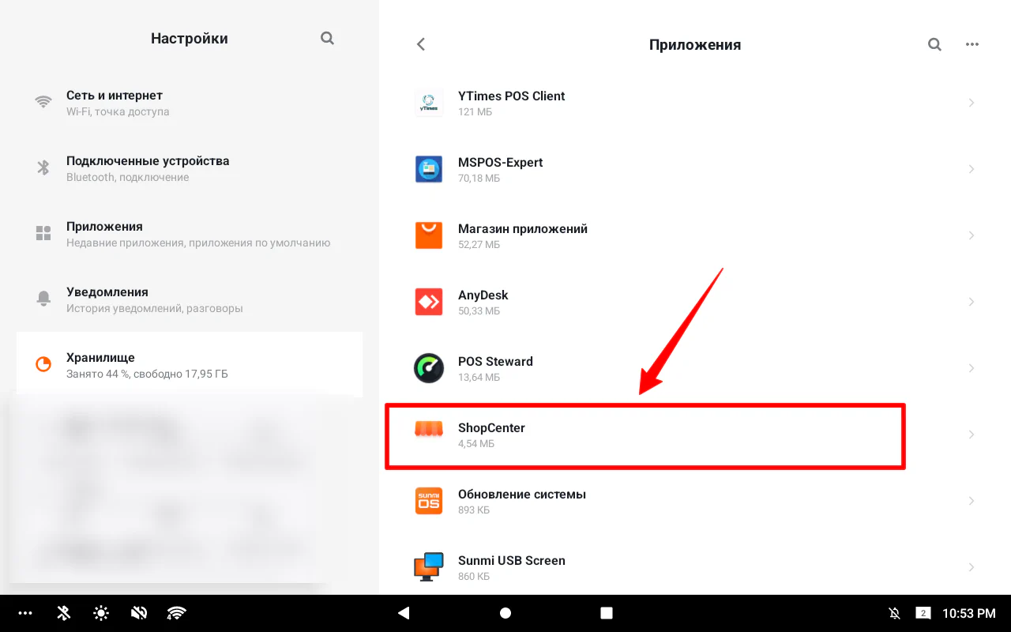Open Магазин приложений app details

(695, 235)
